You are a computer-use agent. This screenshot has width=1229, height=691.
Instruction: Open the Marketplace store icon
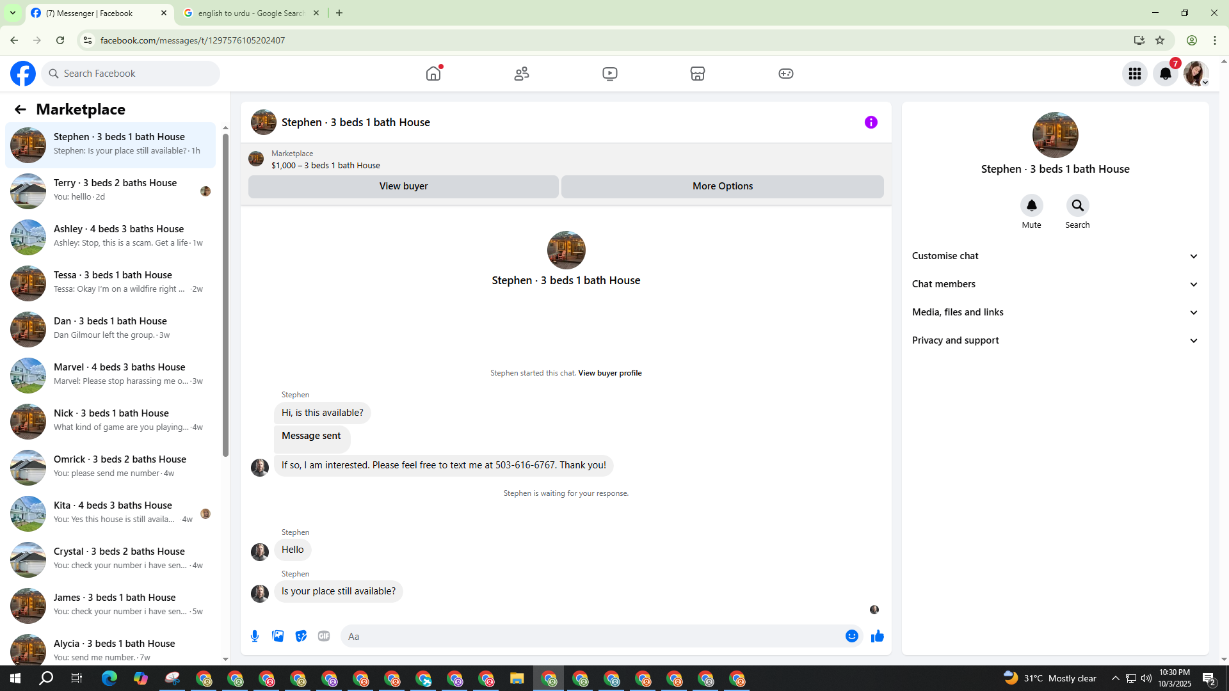point(698,74)
